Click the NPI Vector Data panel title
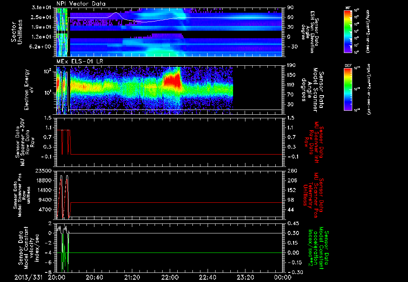The image size is (408, 282). pyautogui.click(x=81, y=4)
